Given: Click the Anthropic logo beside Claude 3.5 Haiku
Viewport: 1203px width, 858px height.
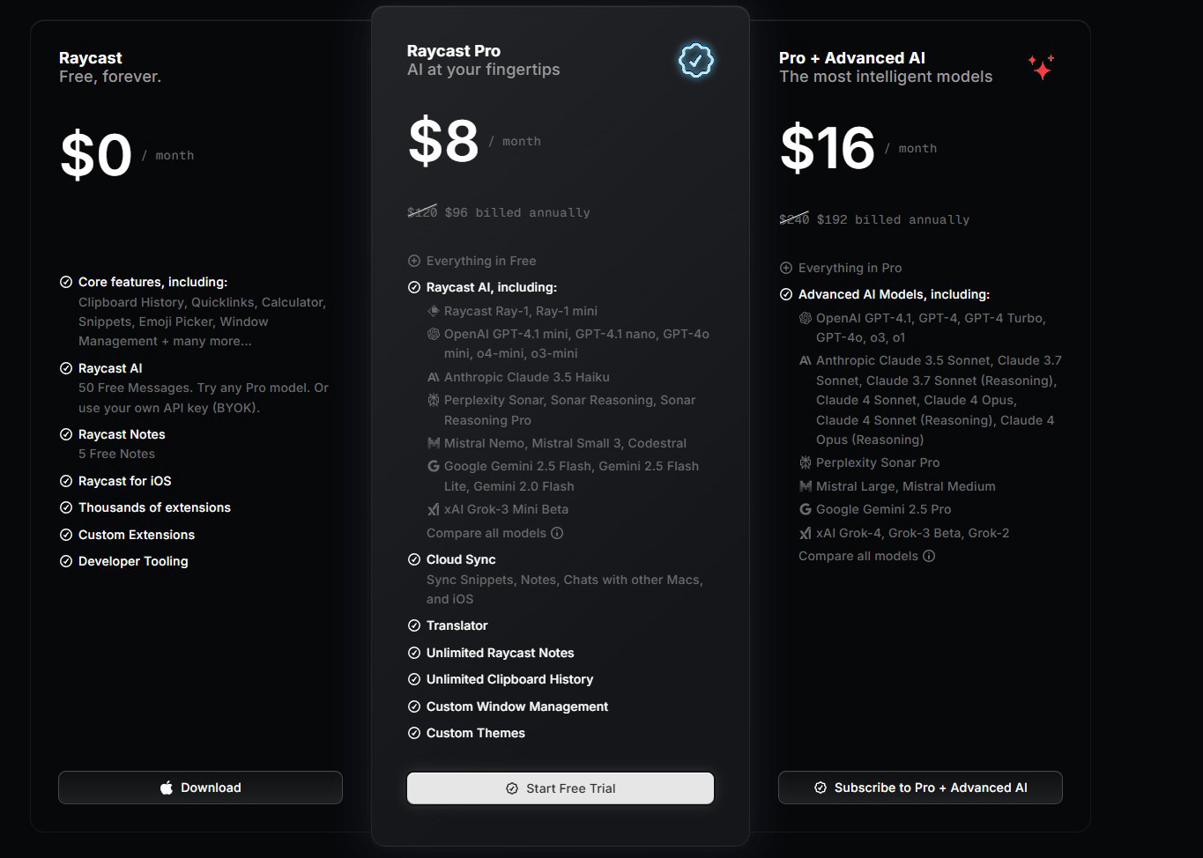Looking at the screenshot, I should click(433, 377).
